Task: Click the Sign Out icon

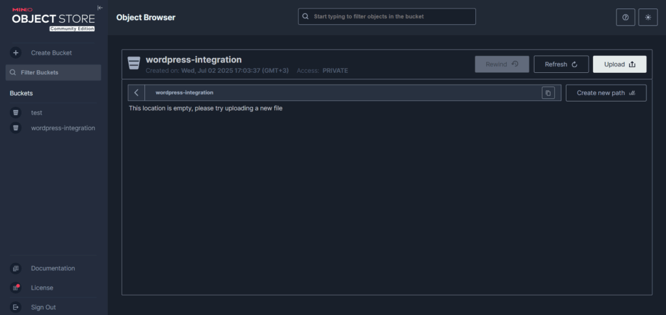Action: tap(16, 307)
